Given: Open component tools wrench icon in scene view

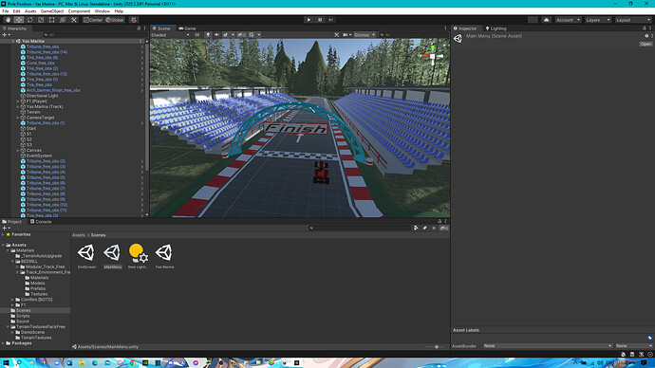Looking at the screenshot, I should [x=336, y=35].
